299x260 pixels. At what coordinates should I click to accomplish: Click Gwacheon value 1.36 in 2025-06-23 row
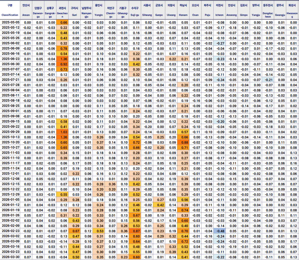click(x=62, y=59)
